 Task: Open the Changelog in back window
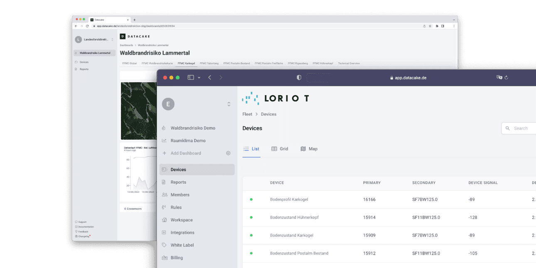coord(84,236)
